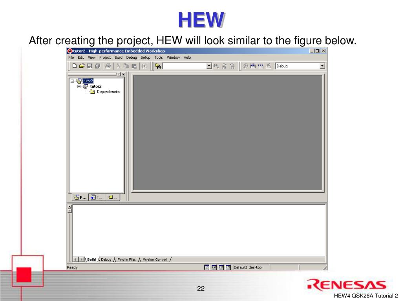Select the highlighted tutor2 workspace item
This screenshot has width=402, height=301.
tap(88, 81)
